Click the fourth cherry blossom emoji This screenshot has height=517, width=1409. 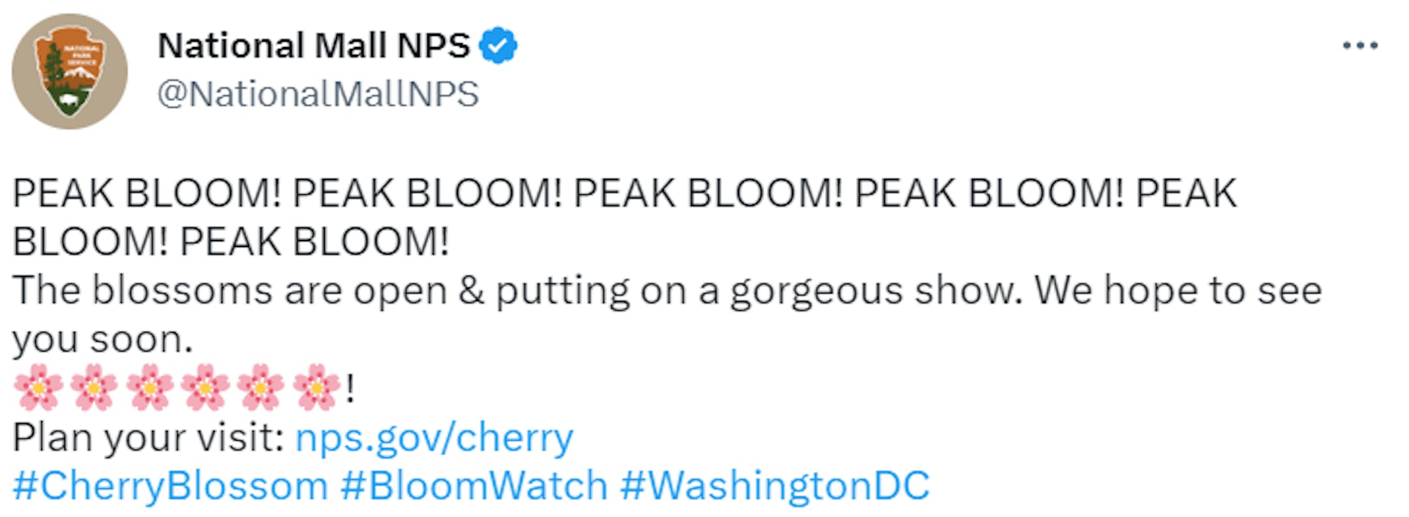click(205, 387)
